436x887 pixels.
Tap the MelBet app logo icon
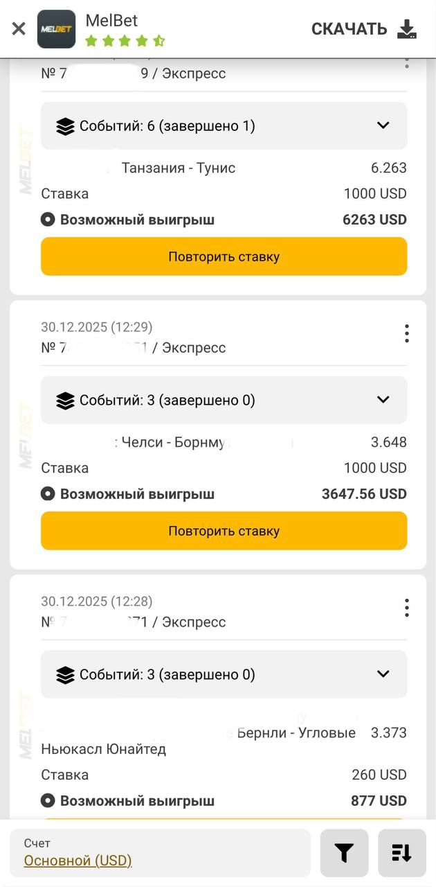(x=56, y=29)
